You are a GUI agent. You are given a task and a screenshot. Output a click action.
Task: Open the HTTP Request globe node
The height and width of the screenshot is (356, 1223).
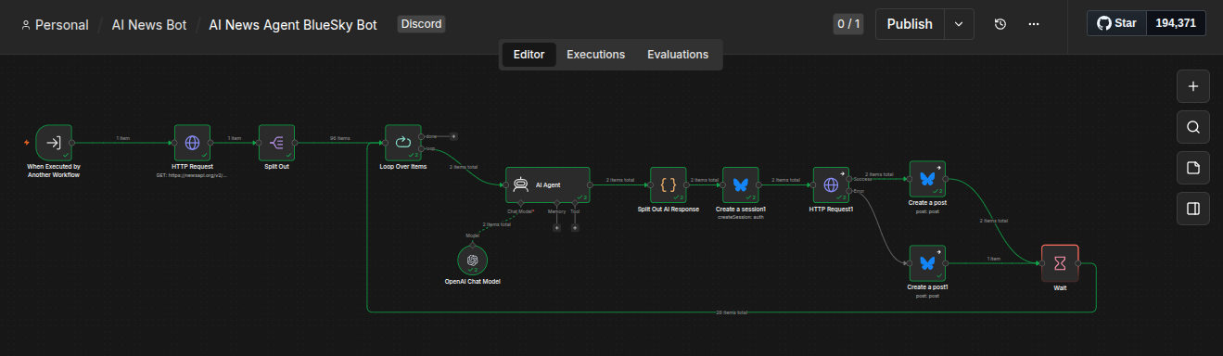coord(192,143)
